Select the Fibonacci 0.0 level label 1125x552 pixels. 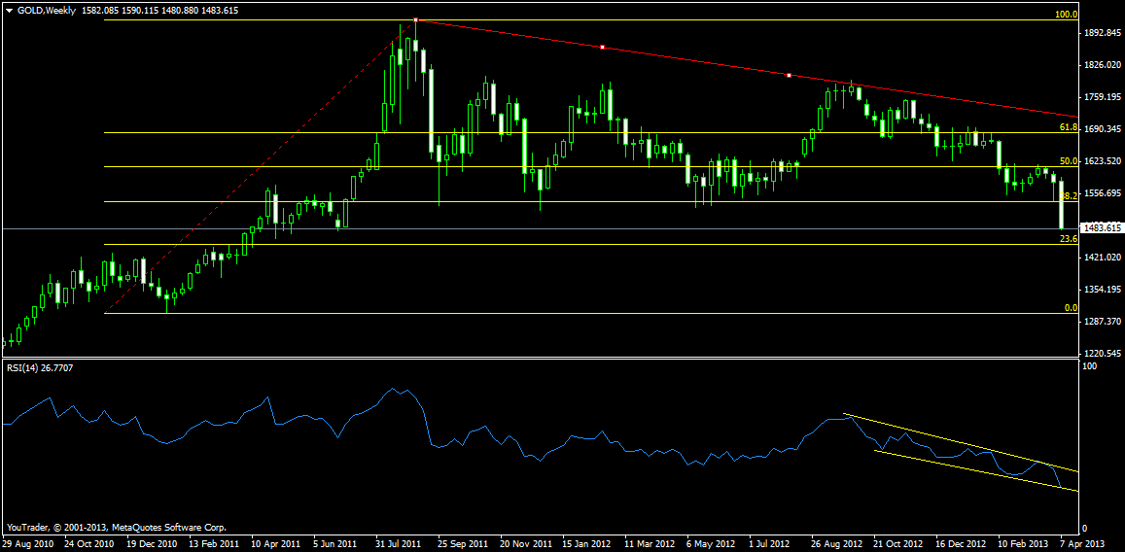[1070, 308]
